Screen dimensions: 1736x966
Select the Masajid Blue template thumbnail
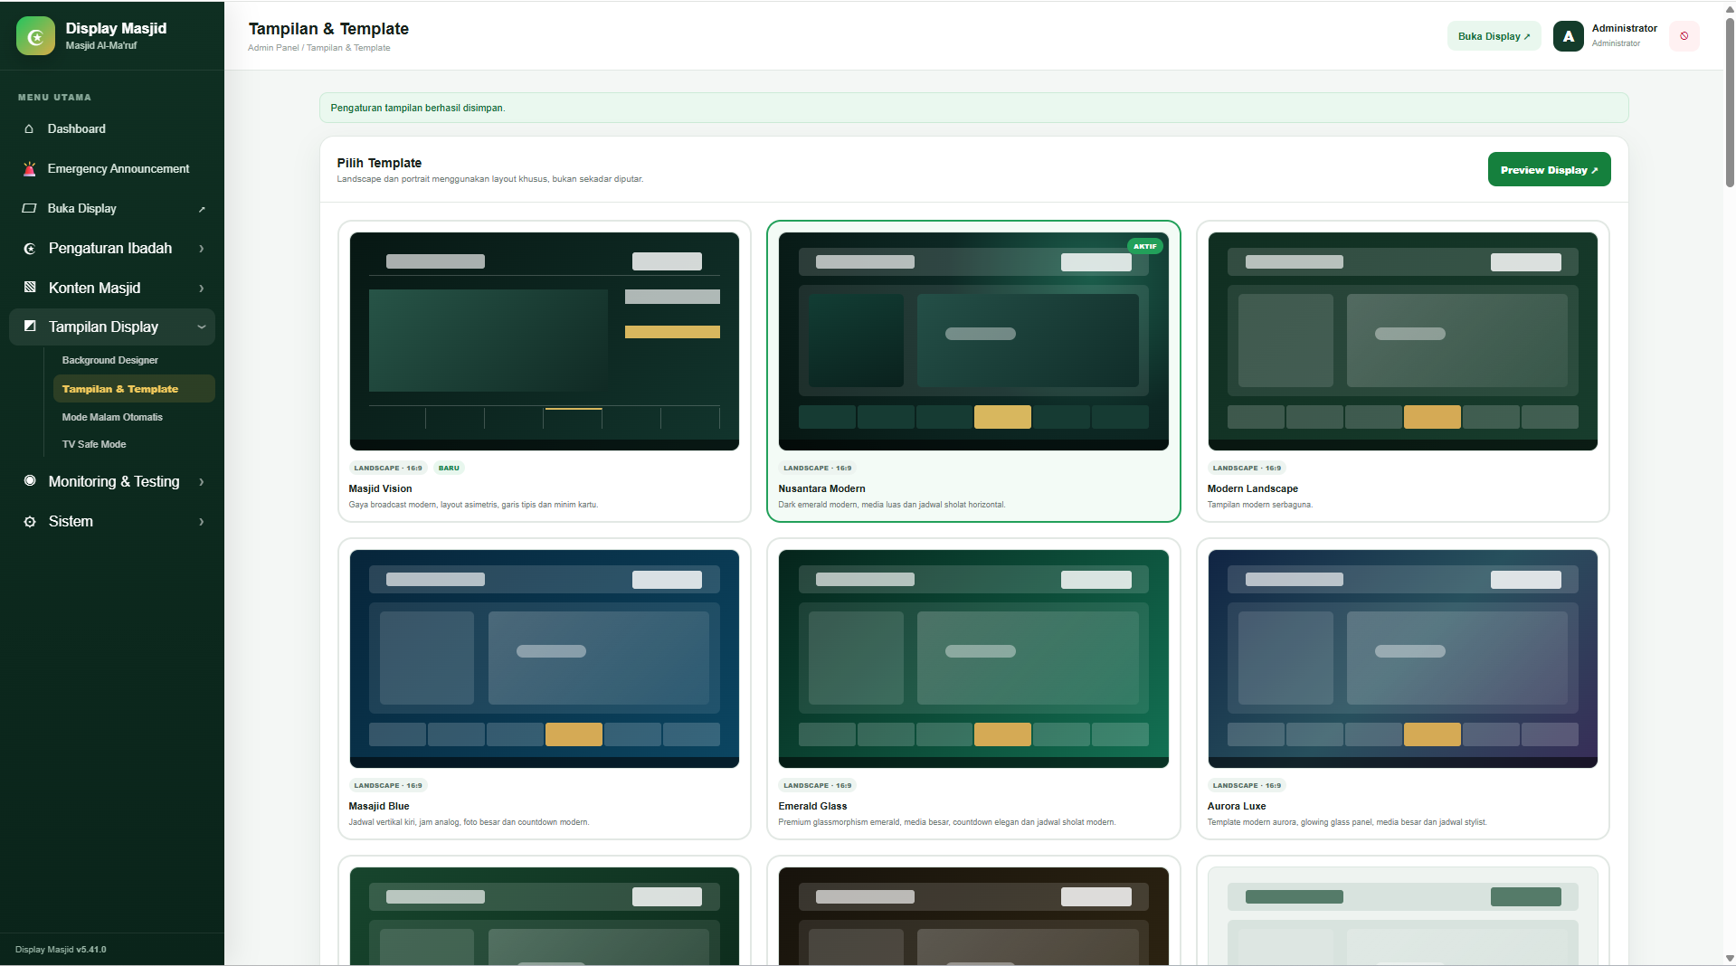point(545,658)
